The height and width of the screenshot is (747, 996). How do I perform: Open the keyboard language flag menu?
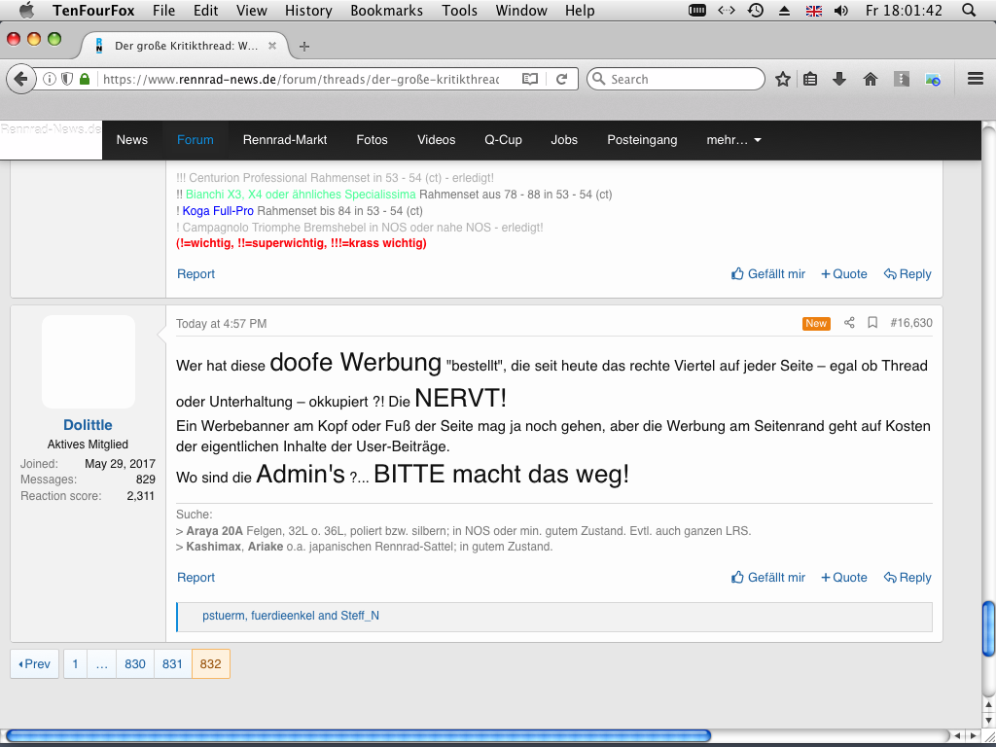coord(813,11)
